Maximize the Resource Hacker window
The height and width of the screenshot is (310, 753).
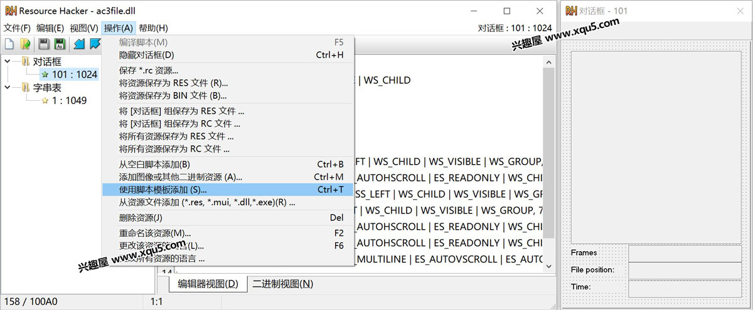point(507,11)
